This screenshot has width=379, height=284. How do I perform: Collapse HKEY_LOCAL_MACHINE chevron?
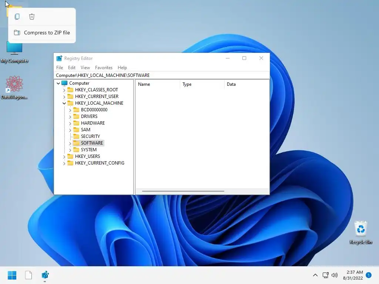click(x=64, y=104)
